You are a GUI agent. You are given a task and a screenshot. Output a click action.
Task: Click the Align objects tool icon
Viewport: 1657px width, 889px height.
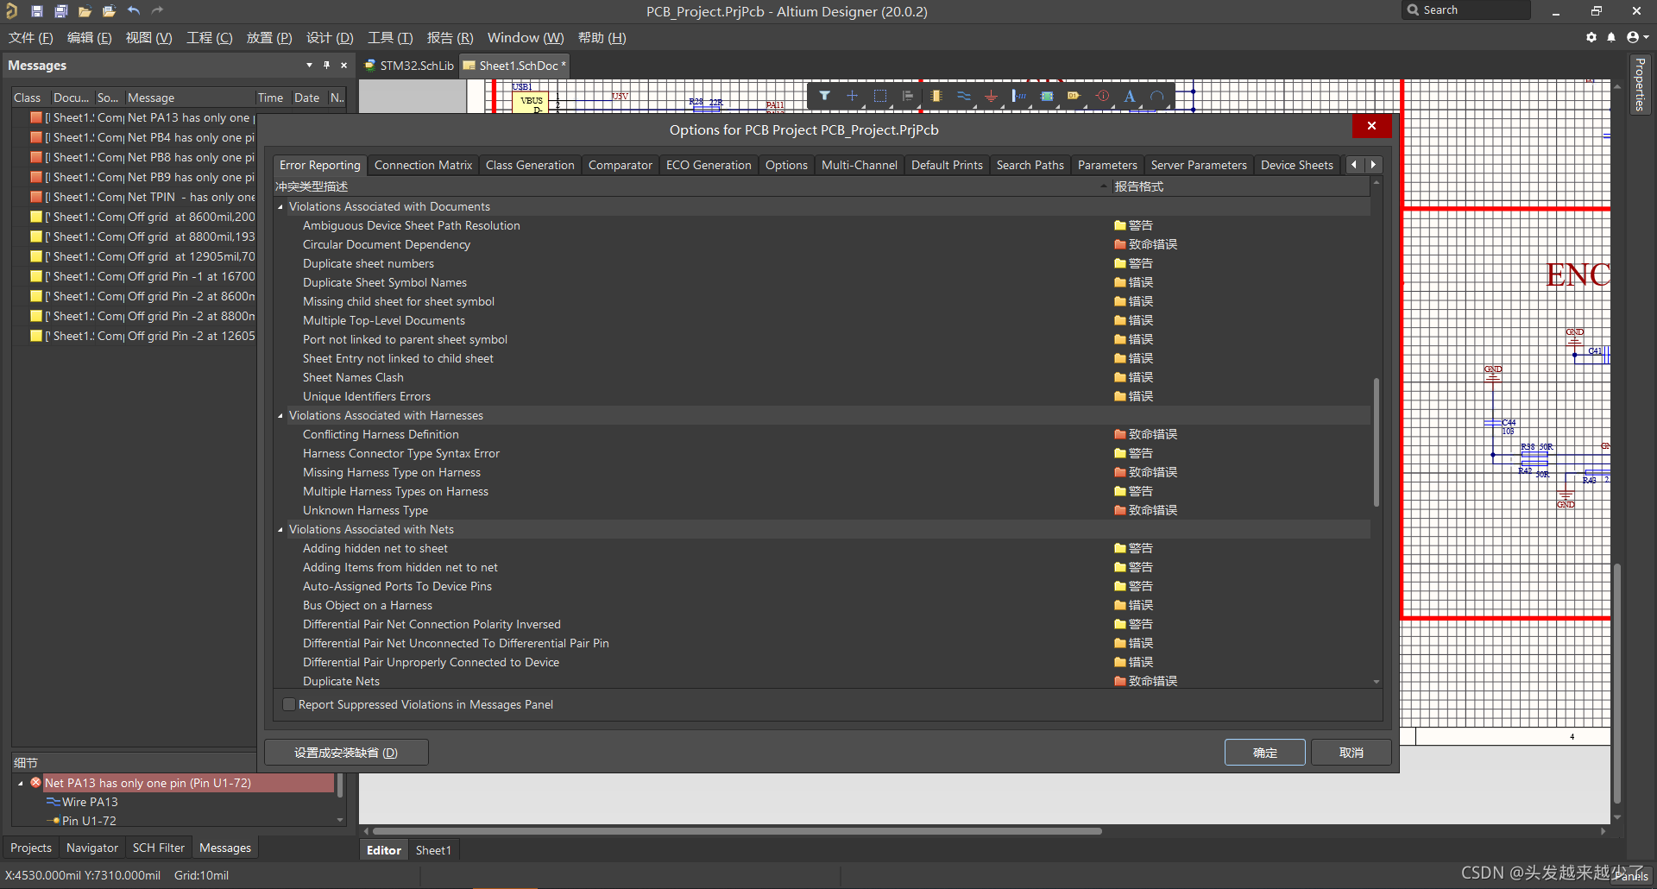tap(907, 96)
